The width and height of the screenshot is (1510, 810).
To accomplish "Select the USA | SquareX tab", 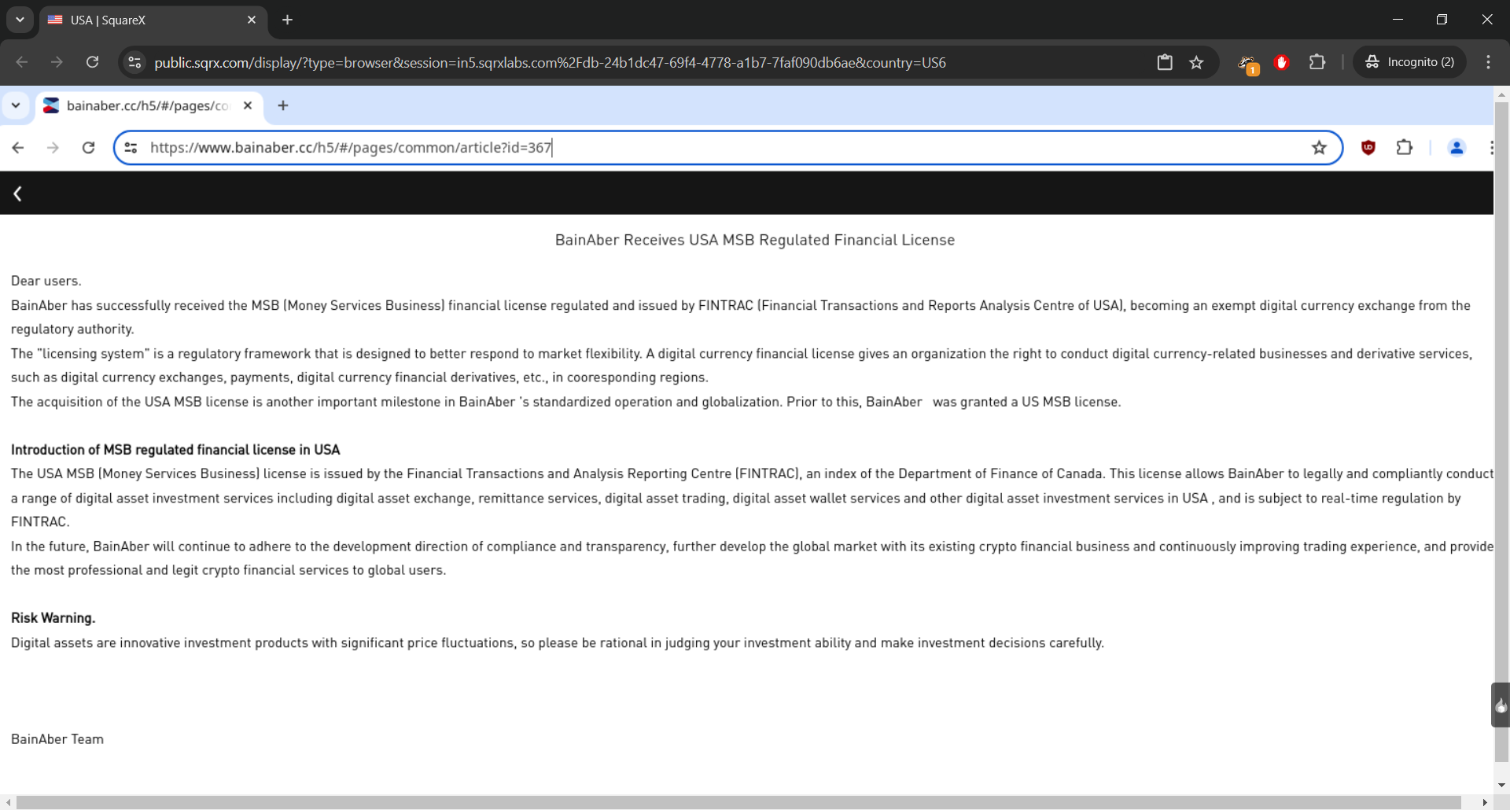I will pyautogui.click(x=149, y=20).
